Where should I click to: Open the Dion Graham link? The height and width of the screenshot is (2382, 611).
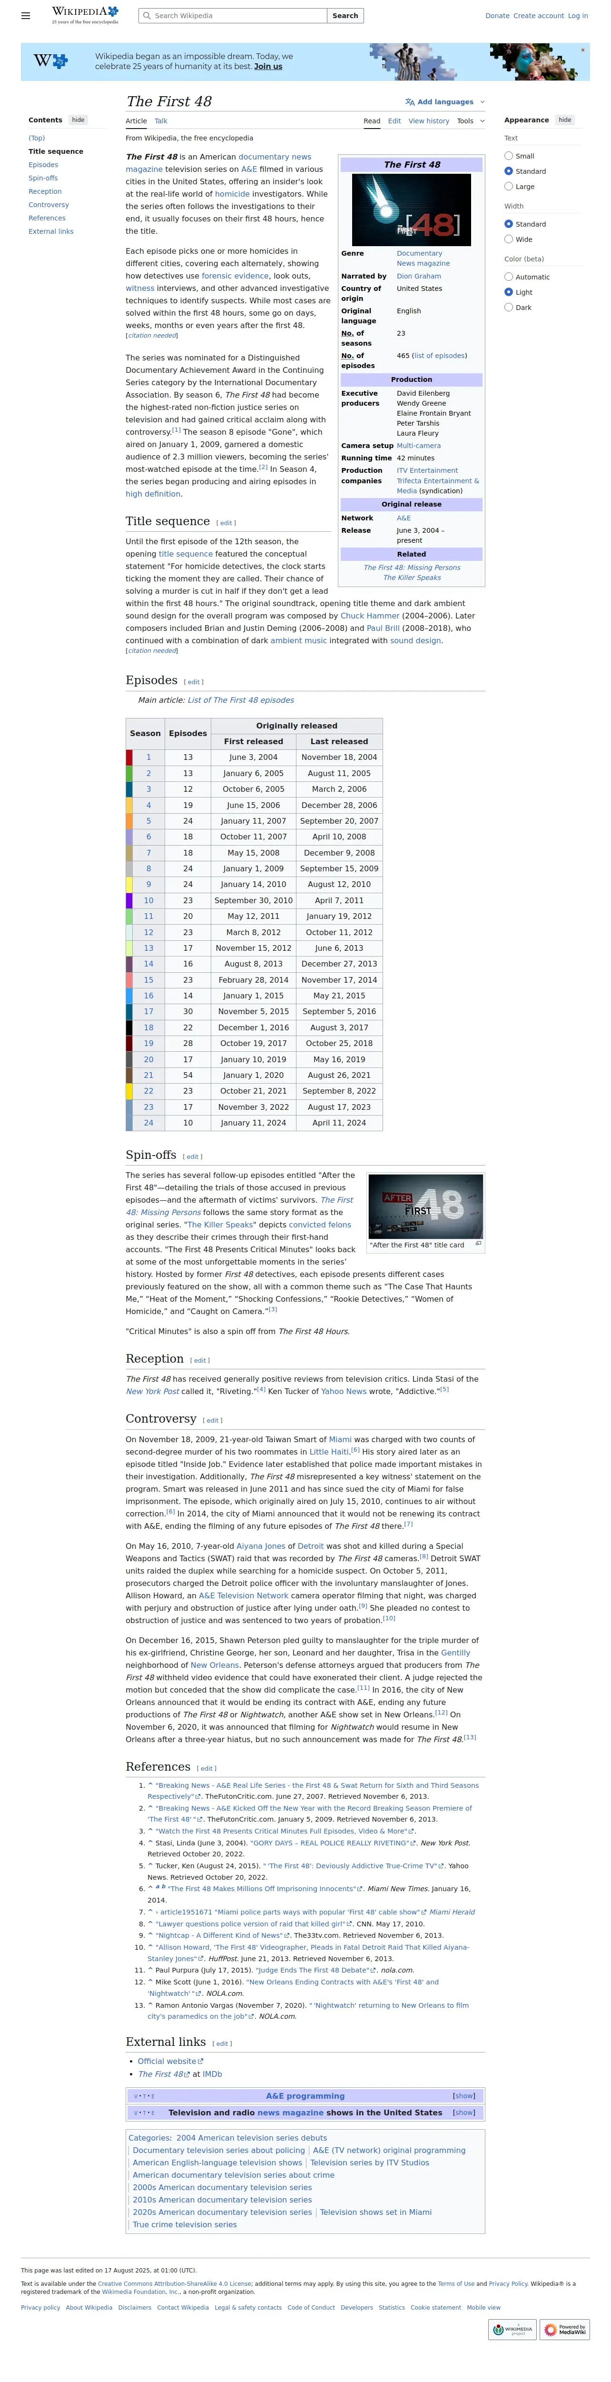[x=419, y=276]
